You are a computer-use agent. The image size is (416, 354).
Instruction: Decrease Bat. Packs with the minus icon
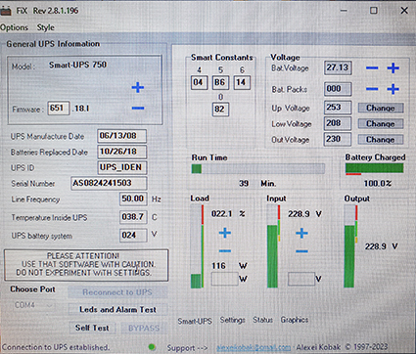(x=372, y=89)
